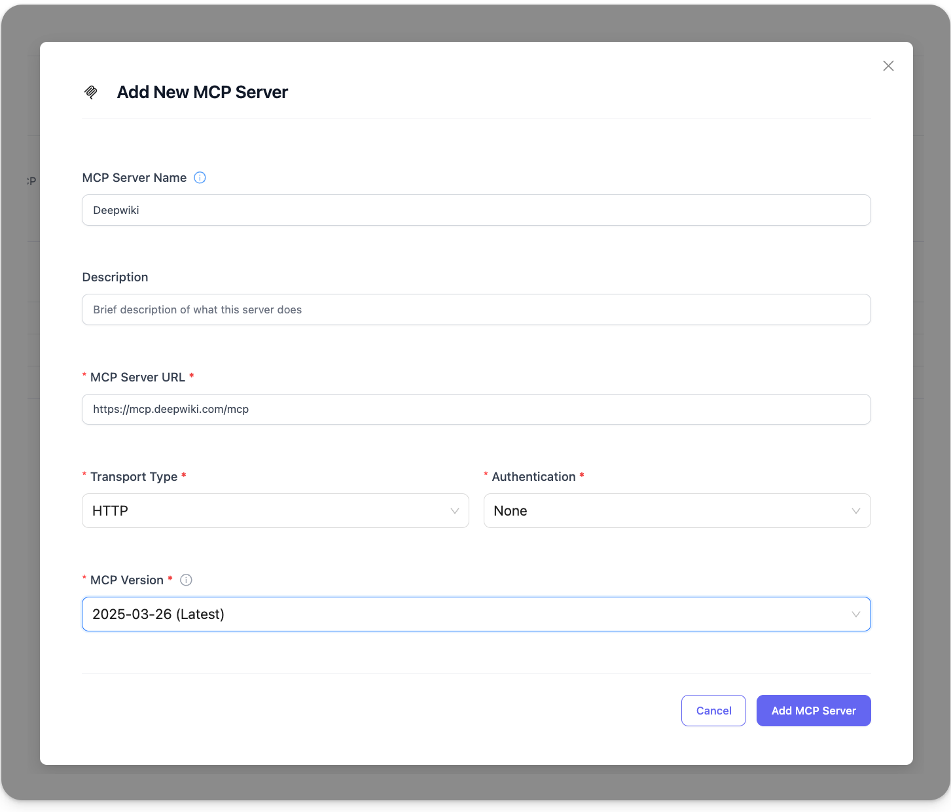This screenshot has width=951, height=812.
Task: Click the info icon next to MCP Server Name
Action: click(x=200, y=177)
